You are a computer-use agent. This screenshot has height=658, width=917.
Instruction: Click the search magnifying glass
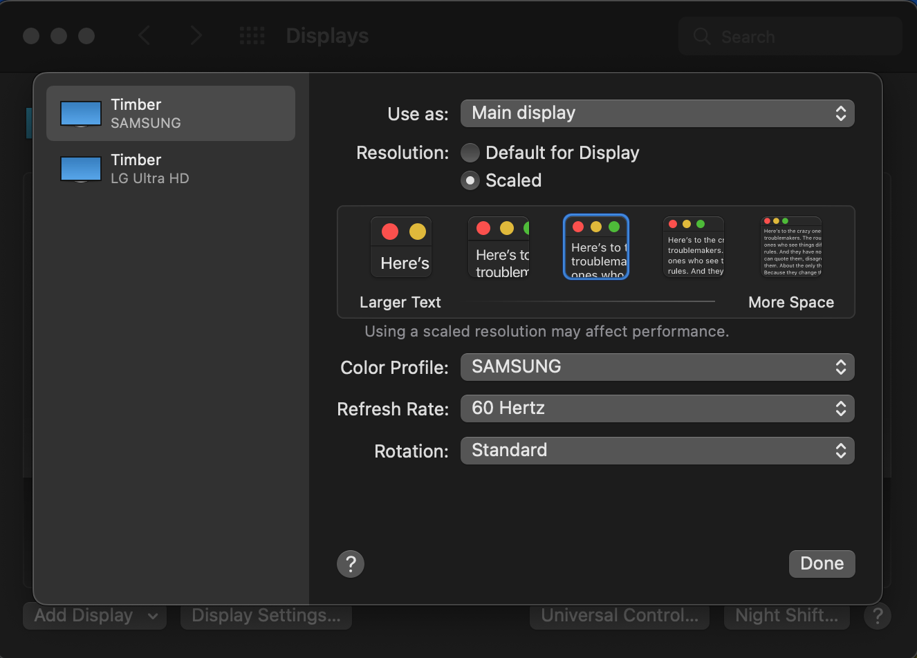point(701,36)
